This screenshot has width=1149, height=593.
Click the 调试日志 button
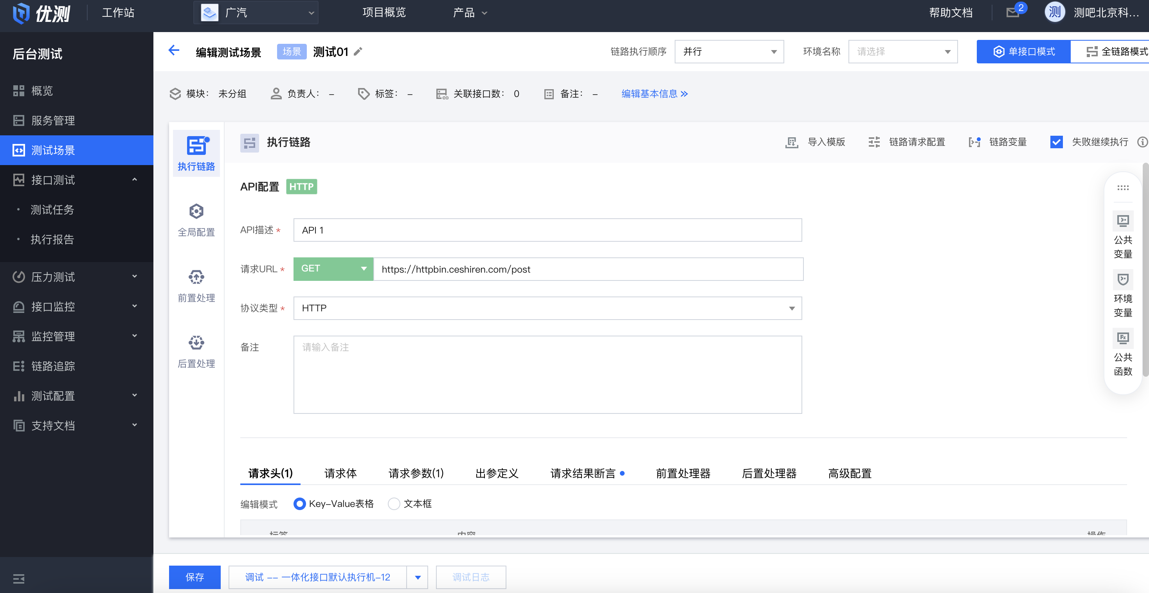tap(470, 577)
